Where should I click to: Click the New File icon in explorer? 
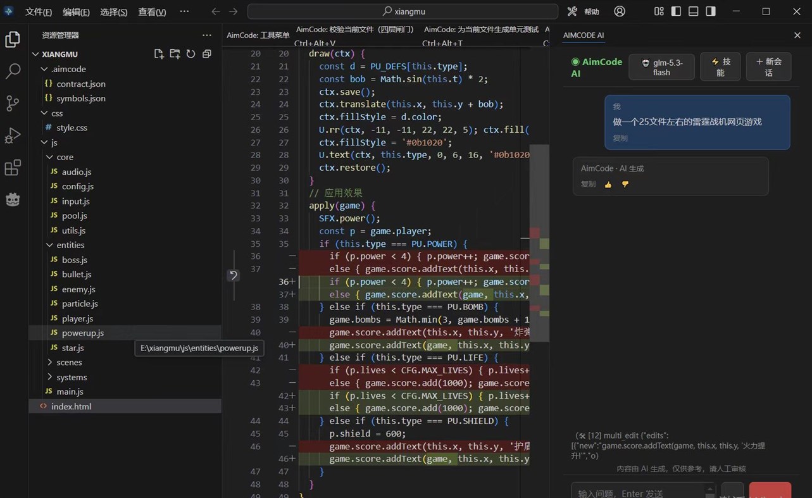click(x=159, y=54)
